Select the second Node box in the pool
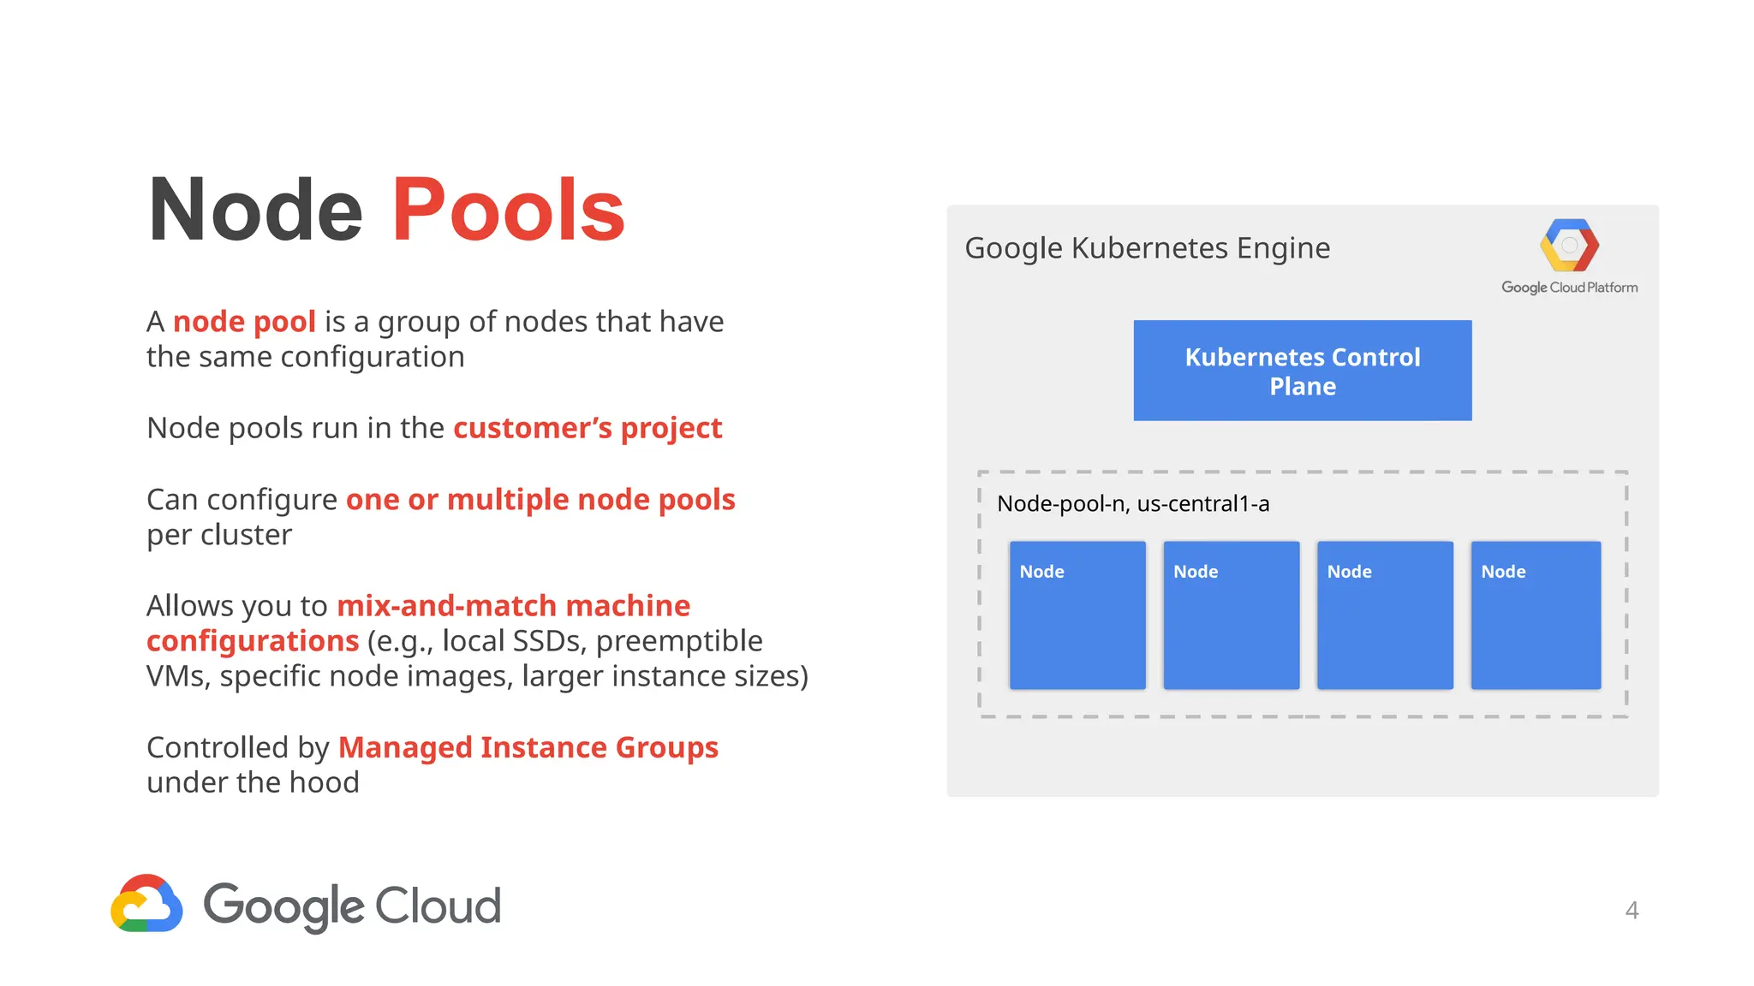The image size is (1754, 986). pyautogui.click(x=1232, y=615)
